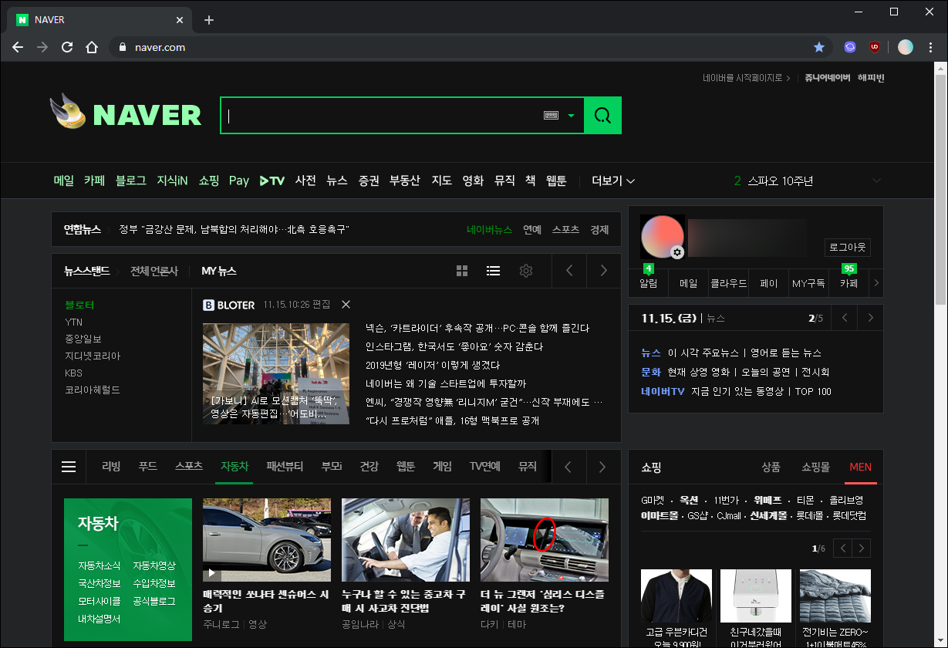The width and height of the screenshot is (948, 648).
Task: Reload the Naver page
Action: click(x=67, y=47)
